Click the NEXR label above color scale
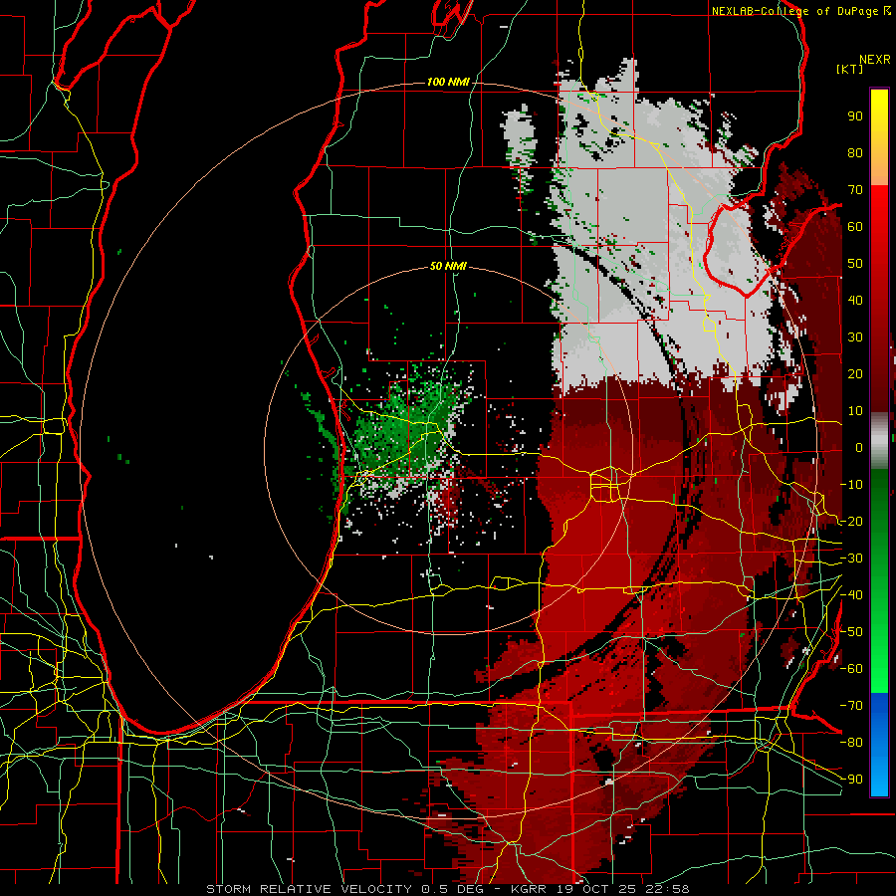This screenshot has width=896, height=896. [x=875, y=60]
